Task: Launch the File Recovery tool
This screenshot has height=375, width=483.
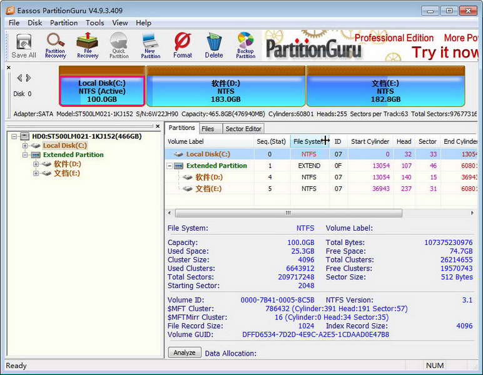Action: (x=88, y=46)
